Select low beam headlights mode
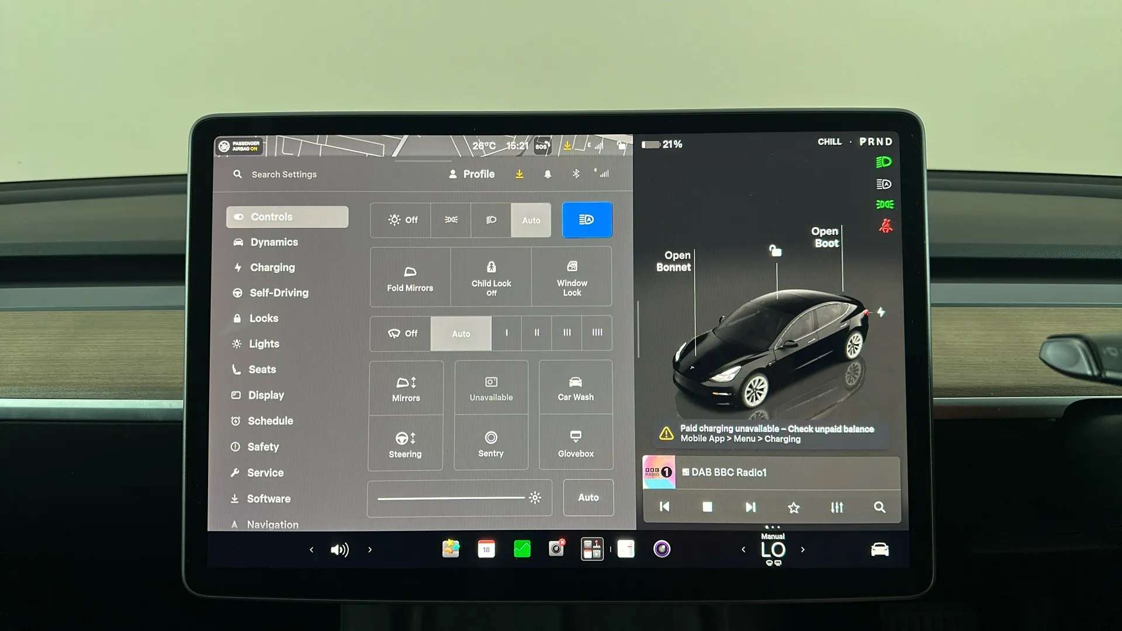Image resolution: width=1122 pixels, height=631 pixels. (x=491, y=220)
